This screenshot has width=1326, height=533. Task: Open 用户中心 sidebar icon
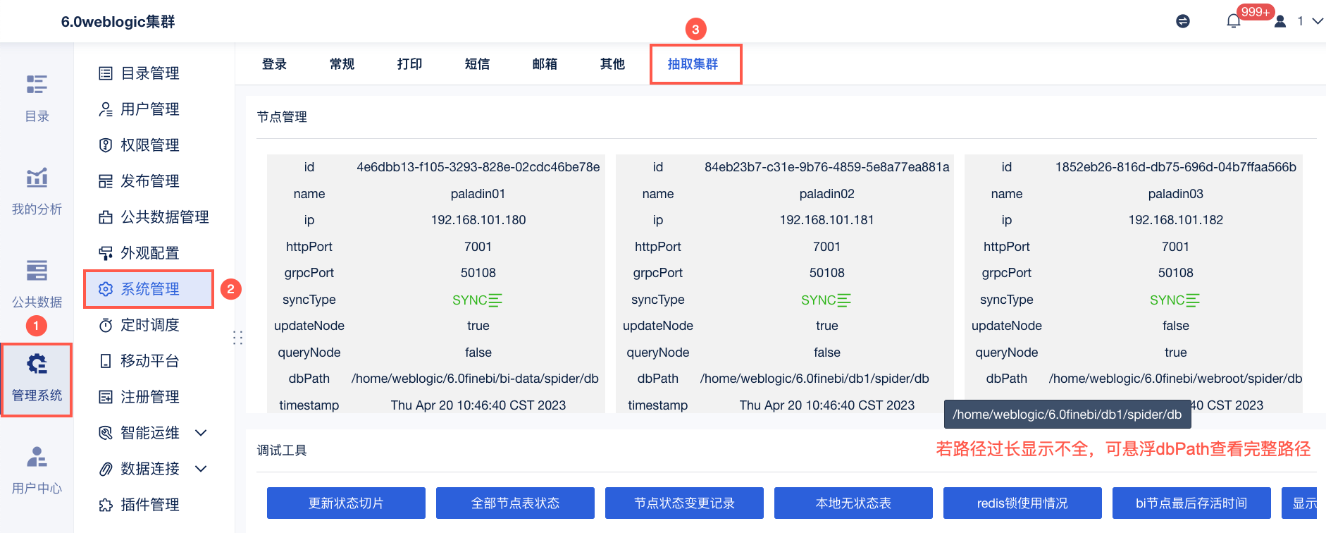[x=37, y=457]
